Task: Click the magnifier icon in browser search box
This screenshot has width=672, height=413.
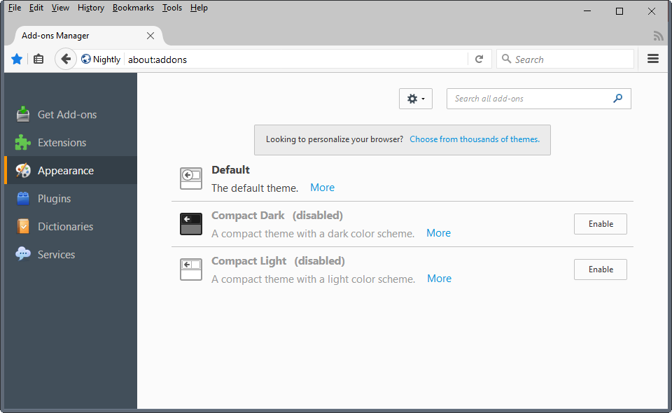Action: (x=506, y=59)
